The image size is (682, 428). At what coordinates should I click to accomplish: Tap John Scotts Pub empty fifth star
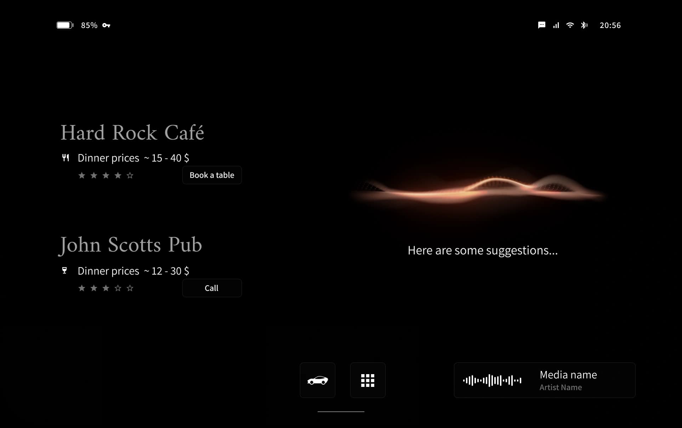click(130, 288)
